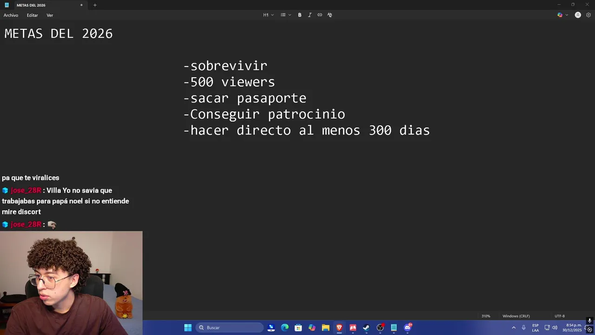Switch ESP LAA keyboard language
The height and width of the screenshot is (335, 595).
535,328
